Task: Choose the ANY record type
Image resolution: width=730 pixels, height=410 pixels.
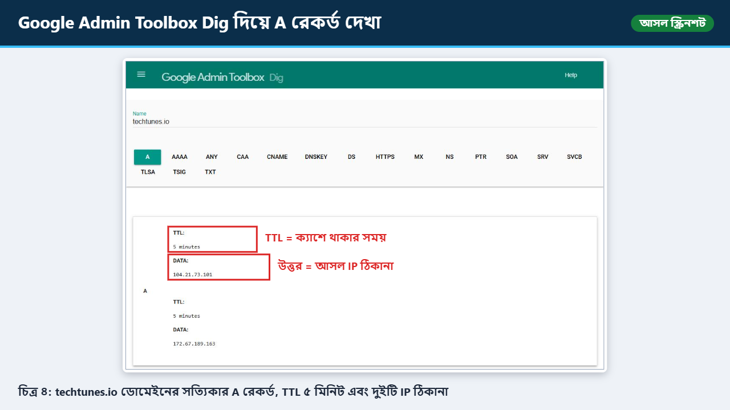Action: 212,157
